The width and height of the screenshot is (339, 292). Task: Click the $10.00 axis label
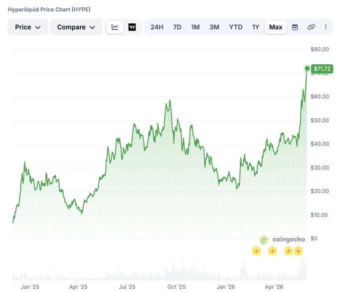(x=319, y=215)
